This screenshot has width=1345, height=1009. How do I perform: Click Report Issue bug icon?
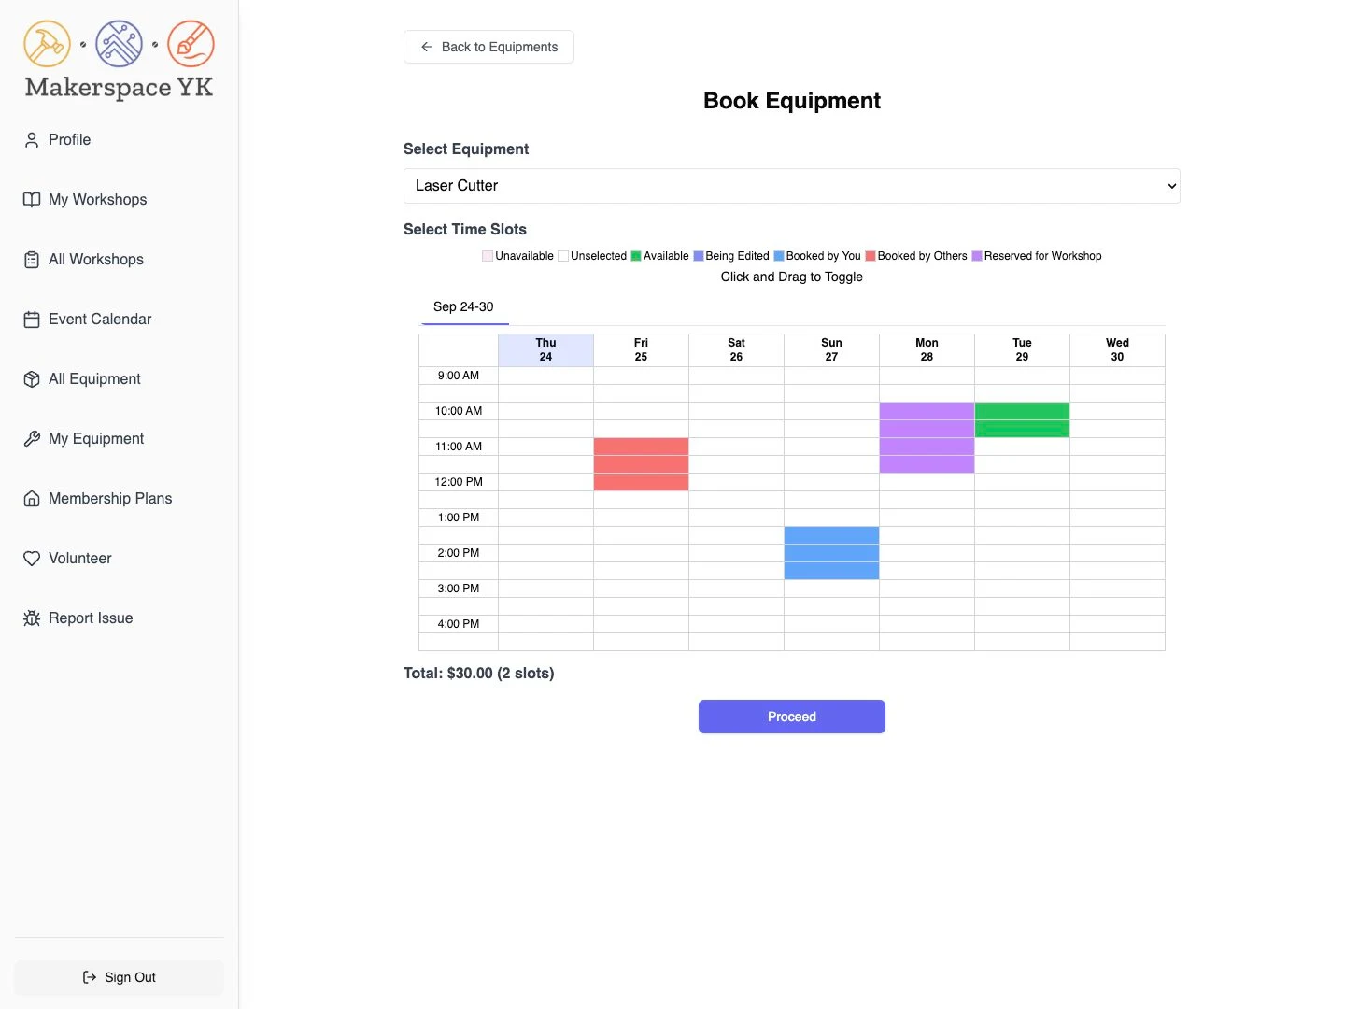pos(32,618)
